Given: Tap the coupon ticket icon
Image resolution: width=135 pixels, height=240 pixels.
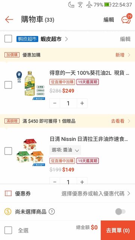Looking at the screenshot, I should tap(8, 193).
